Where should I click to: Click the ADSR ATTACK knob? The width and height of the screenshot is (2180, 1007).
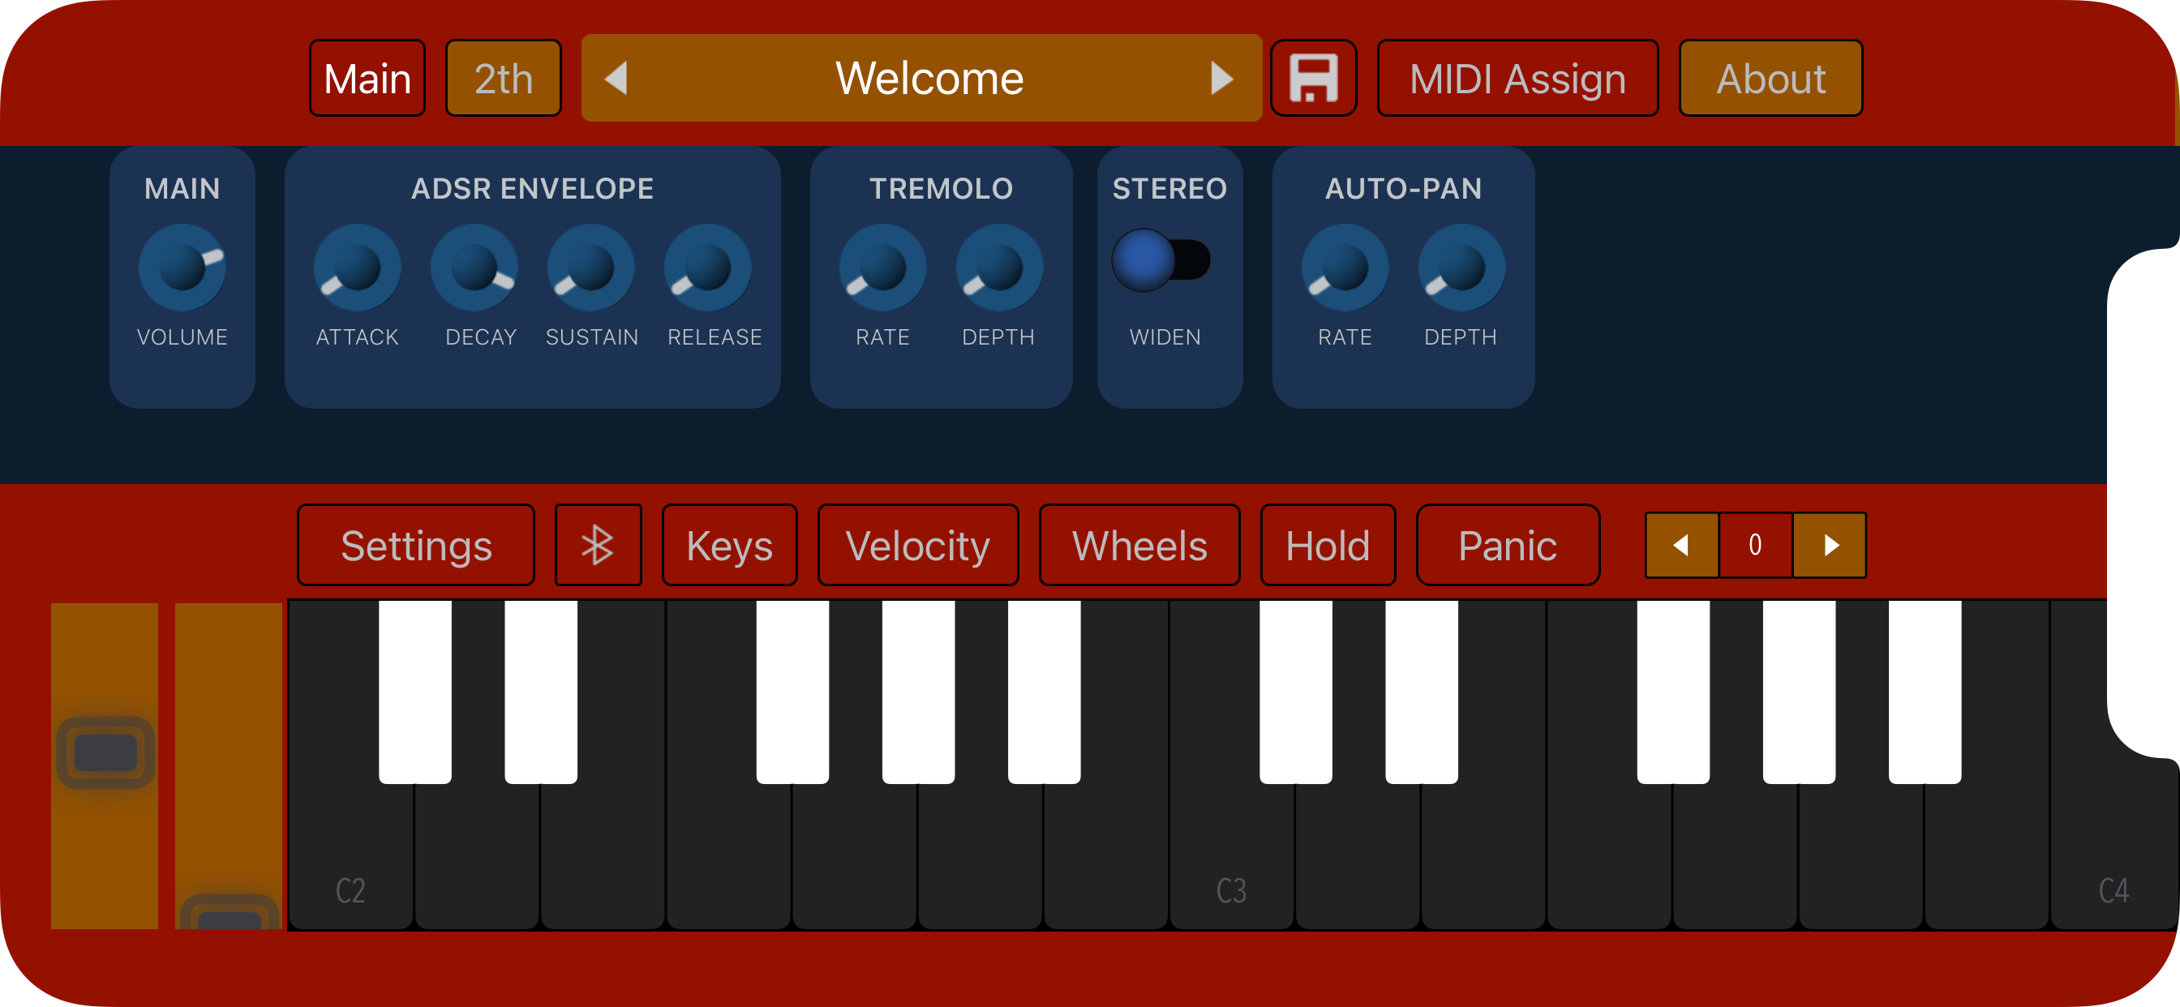tap(357, 268)
